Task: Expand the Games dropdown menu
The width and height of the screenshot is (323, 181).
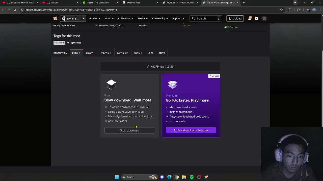Action: (x=95, y=18)
